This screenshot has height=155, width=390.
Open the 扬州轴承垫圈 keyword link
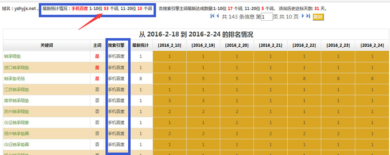point(16,134)
